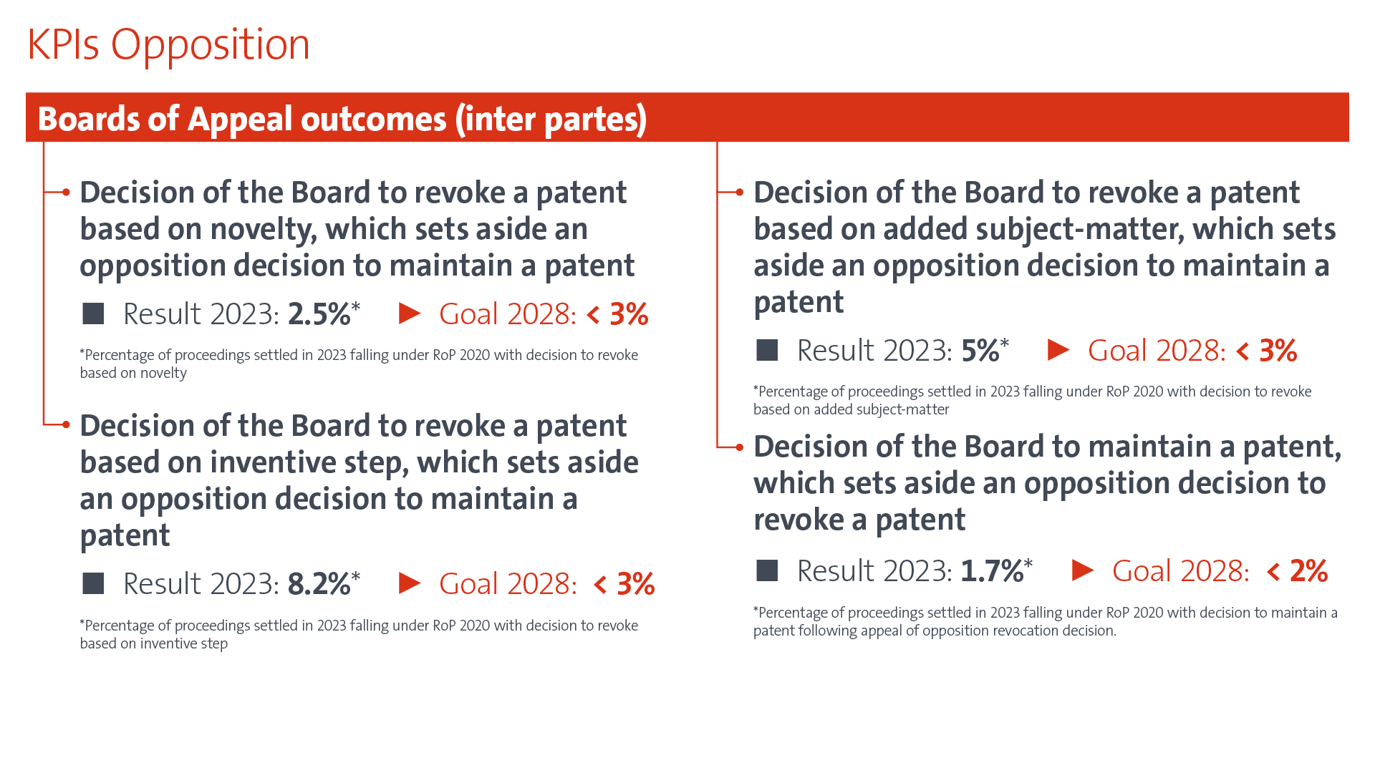Click the footnote ending "based on added subject-matter"
Image resolution: width=1375 pixels, height=773 pixels.
coord(1032,400)
